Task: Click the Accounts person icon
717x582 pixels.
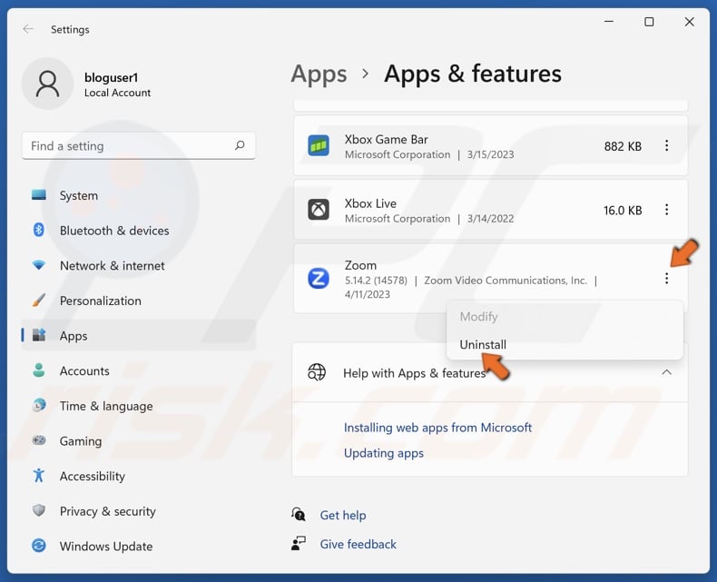Action: coord(39,370)
